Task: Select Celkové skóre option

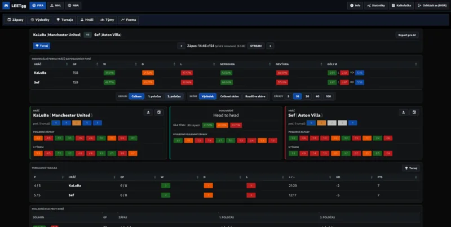Action: click(x=229, y=96)
